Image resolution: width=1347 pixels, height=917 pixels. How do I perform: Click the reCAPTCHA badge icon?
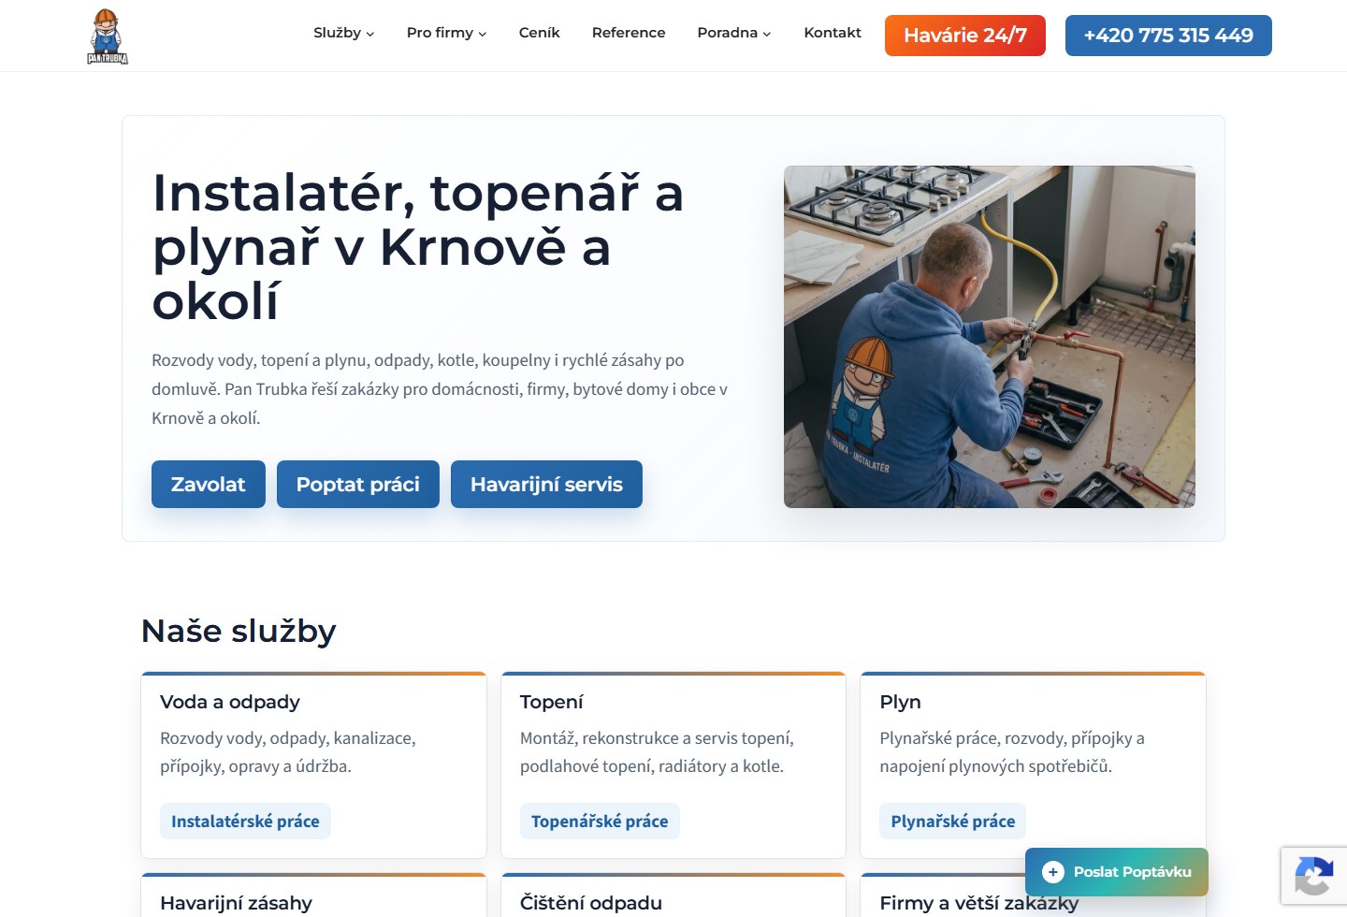[1314, 876]
